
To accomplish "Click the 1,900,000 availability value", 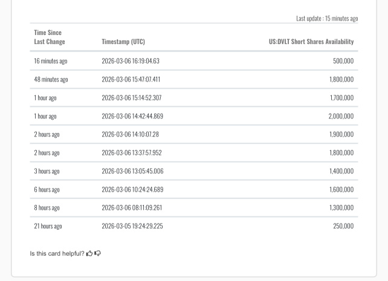I will pyautogui.click(x=341, y=134).
